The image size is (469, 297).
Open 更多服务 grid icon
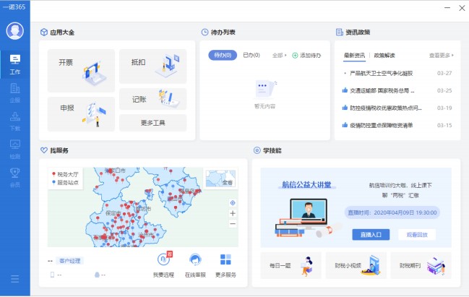click(225, 264)
